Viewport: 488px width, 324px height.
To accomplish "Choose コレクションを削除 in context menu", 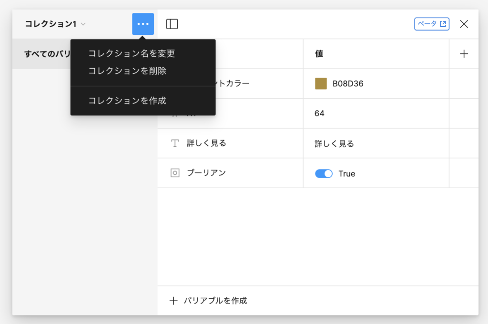I will pyautogui.click(x=127, y=71).
